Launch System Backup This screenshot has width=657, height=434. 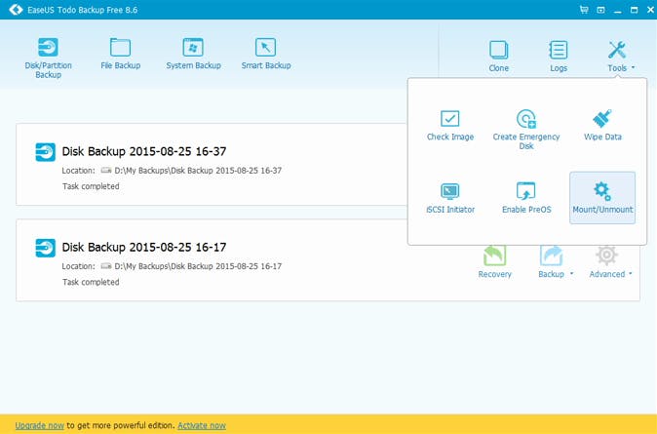193,54
